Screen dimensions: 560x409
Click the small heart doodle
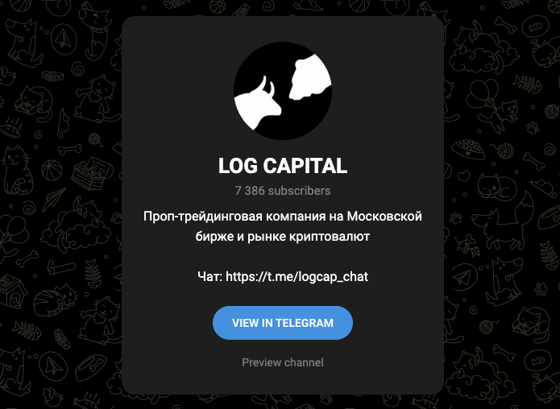click(x=464, y=176)
